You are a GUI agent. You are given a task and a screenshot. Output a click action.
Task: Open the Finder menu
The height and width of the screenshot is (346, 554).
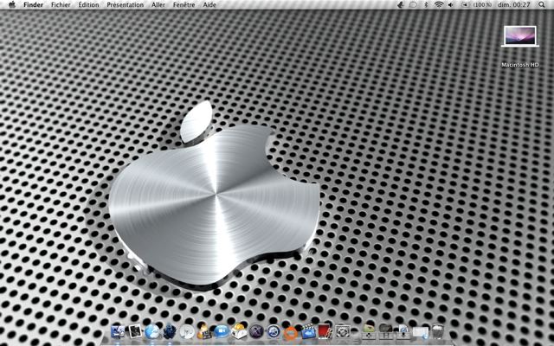click(34, 5)
